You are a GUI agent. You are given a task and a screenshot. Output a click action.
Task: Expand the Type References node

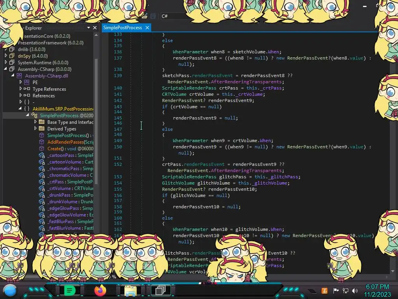coord(21,89)
